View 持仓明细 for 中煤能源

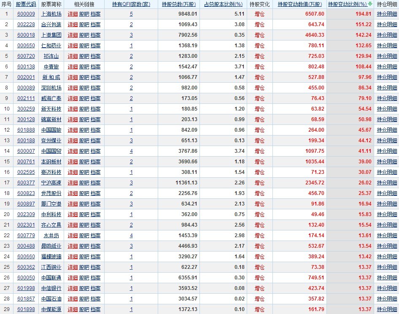point(387,310)
